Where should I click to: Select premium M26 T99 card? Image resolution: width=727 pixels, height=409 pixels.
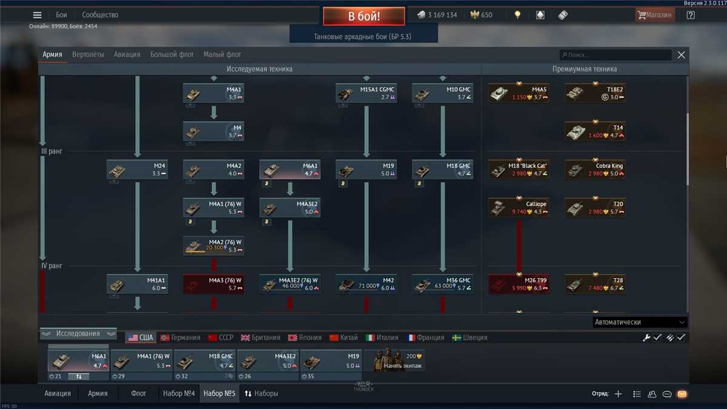click(x=519, y=284)
